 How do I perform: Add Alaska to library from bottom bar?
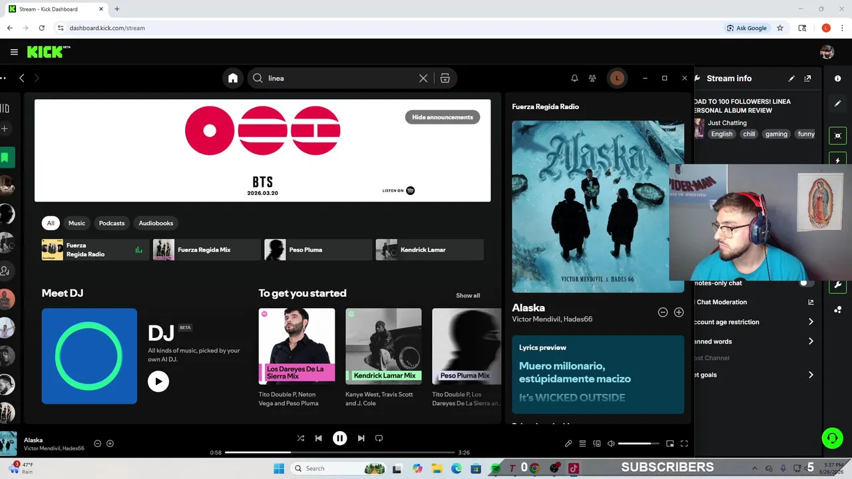click(110, 444)
